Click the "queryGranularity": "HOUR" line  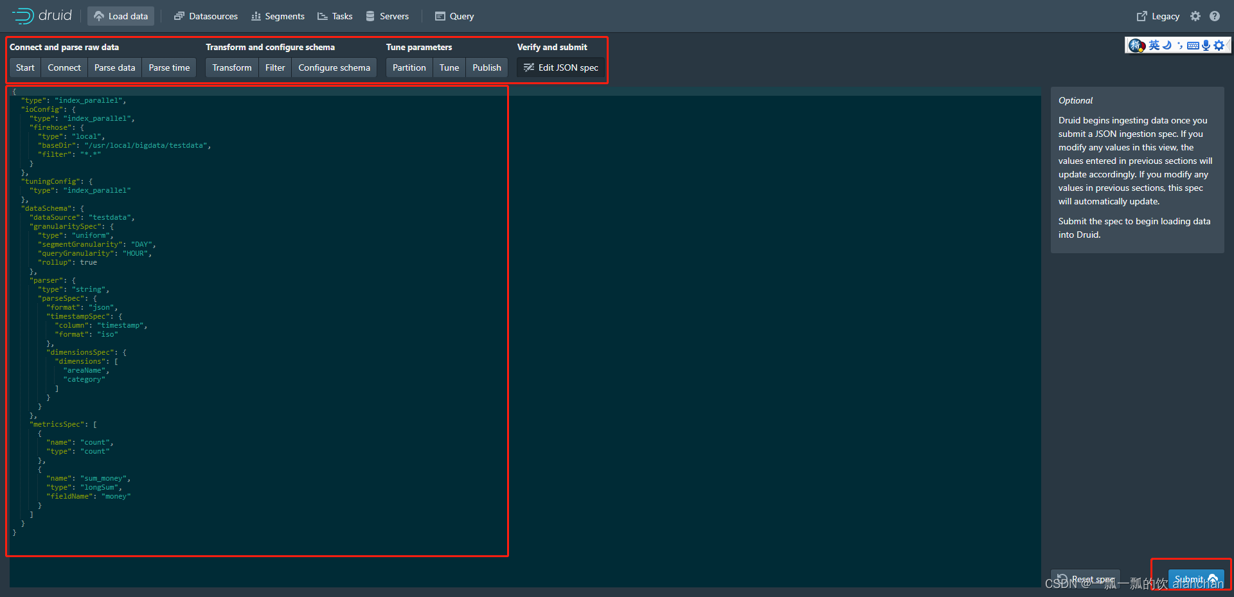pyautogui.click(x=94, y=253)
